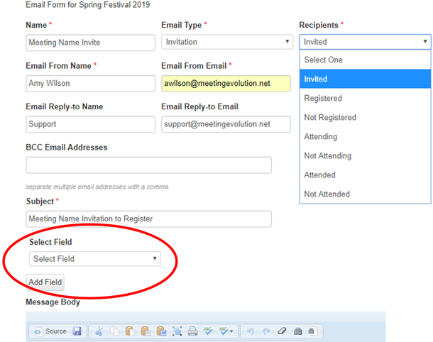Select the Not Registered option
433x342 pixels.
point(329,118)
